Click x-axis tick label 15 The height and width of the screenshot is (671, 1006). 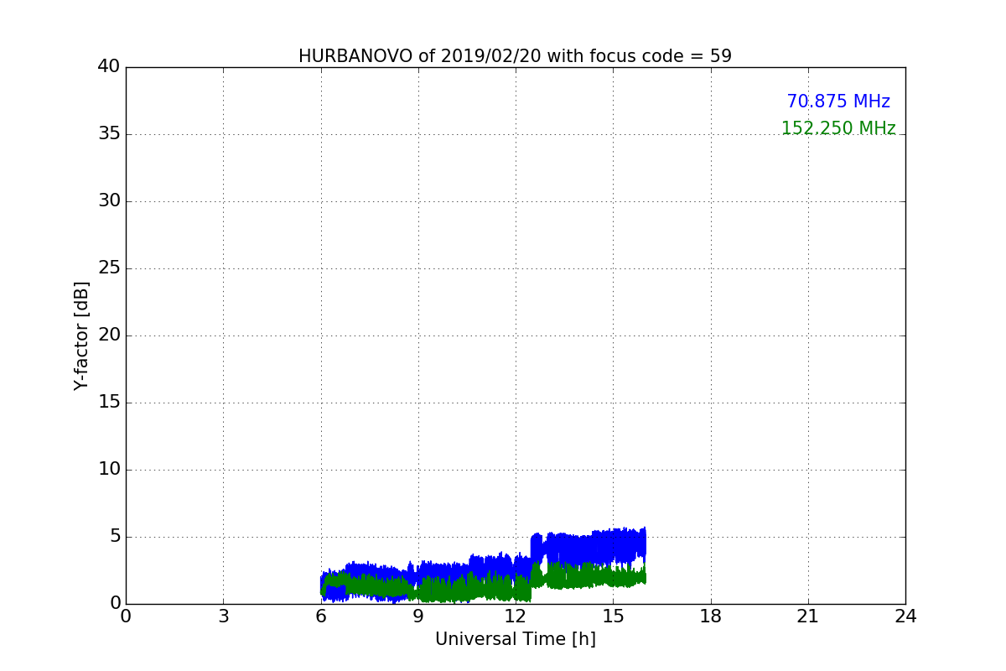pos(613,616)
